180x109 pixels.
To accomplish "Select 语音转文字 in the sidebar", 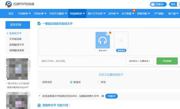I will (15, 33).
